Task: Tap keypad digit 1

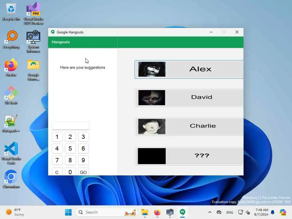Action: click(57, 137)
